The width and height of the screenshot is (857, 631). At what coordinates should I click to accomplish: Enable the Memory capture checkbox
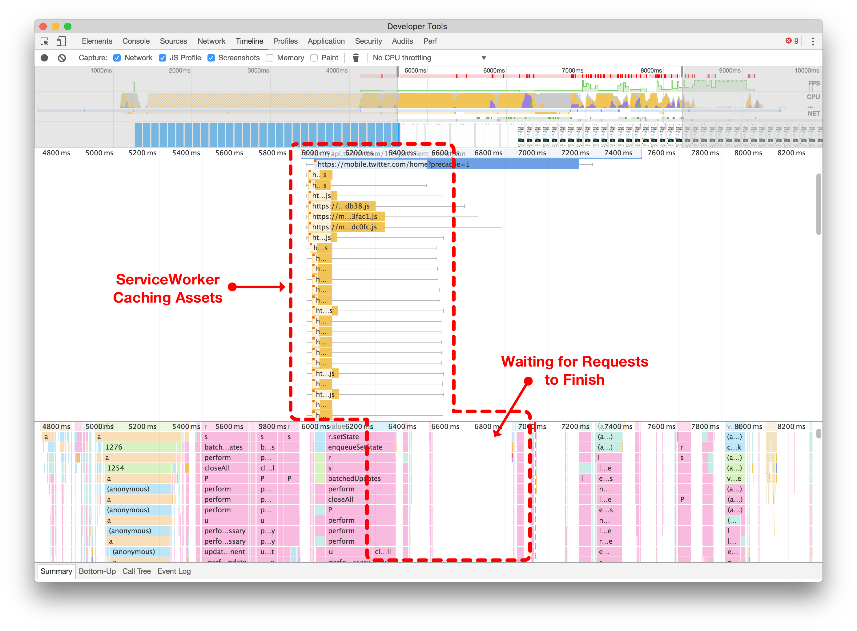pyautogui.click(x=270, y=58)
